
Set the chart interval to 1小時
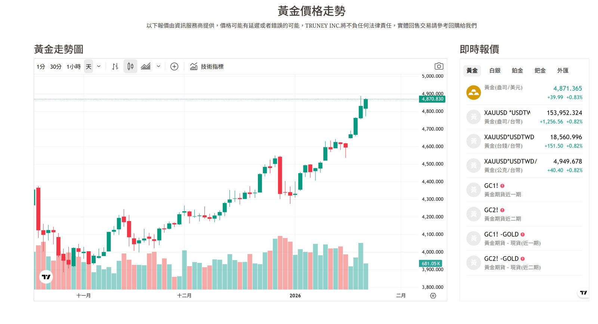pyautogui.click(x=74, y=66)
